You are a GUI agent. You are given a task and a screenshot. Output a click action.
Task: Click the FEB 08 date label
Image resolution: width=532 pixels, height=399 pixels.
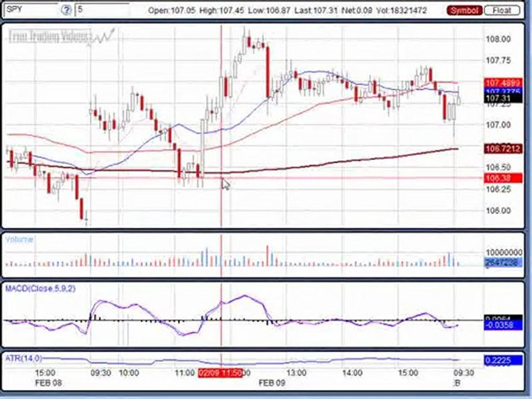pyautogui.click(x=49, y=383)
